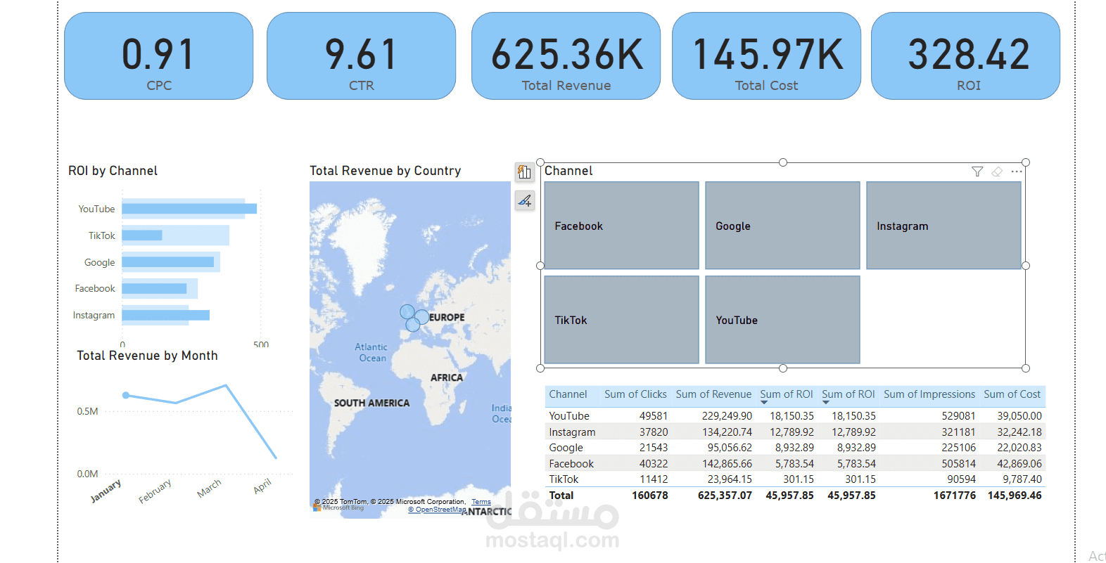Click the 134,220.74 Instagram revenue cell
The height and width of the screenshot is (563, 1106).
pyautogui.click(x=727, y=432)
